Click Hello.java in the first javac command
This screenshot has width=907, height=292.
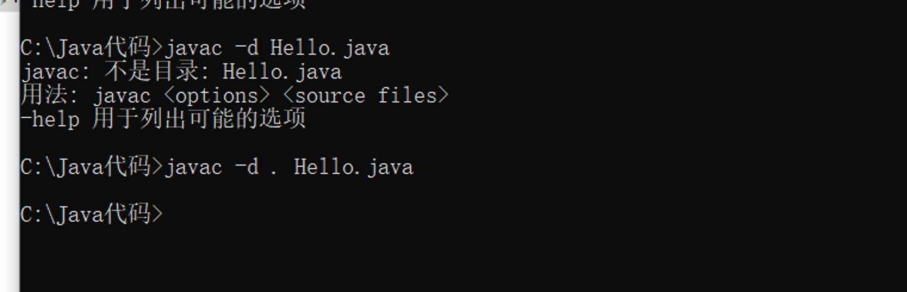(x=330, y=48)
